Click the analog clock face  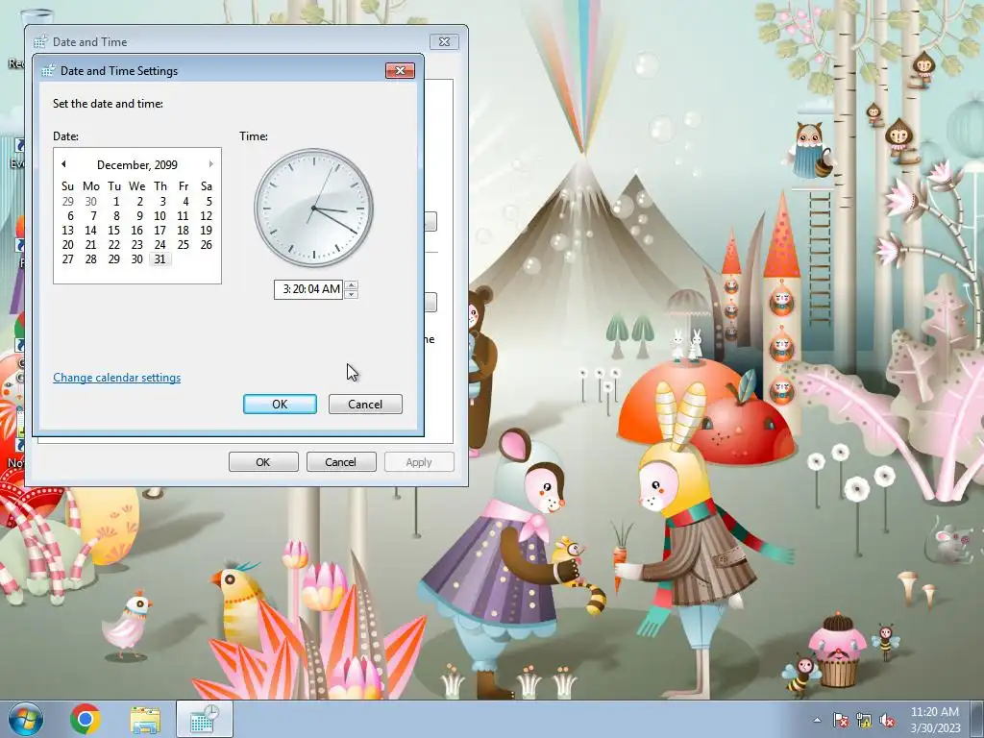coord(314,208)
